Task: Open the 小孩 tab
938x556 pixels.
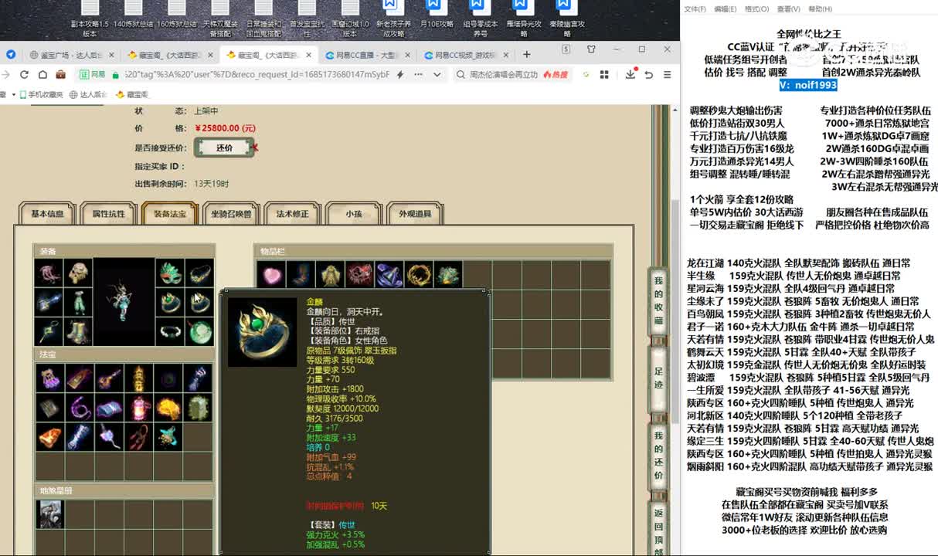Action: pyautogui.click(x=353, y=214)
